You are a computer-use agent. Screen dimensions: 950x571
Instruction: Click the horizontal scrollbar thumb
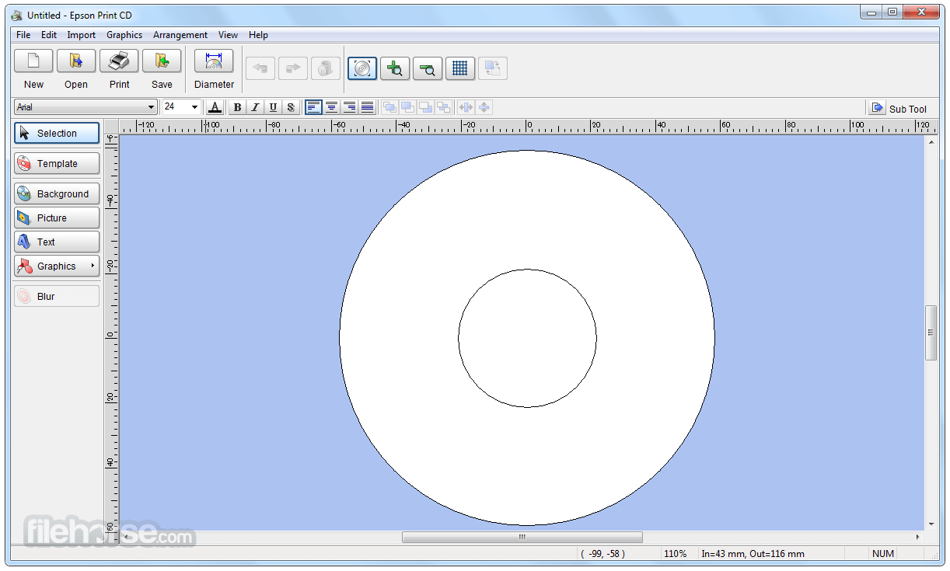(x=522, y=537)
